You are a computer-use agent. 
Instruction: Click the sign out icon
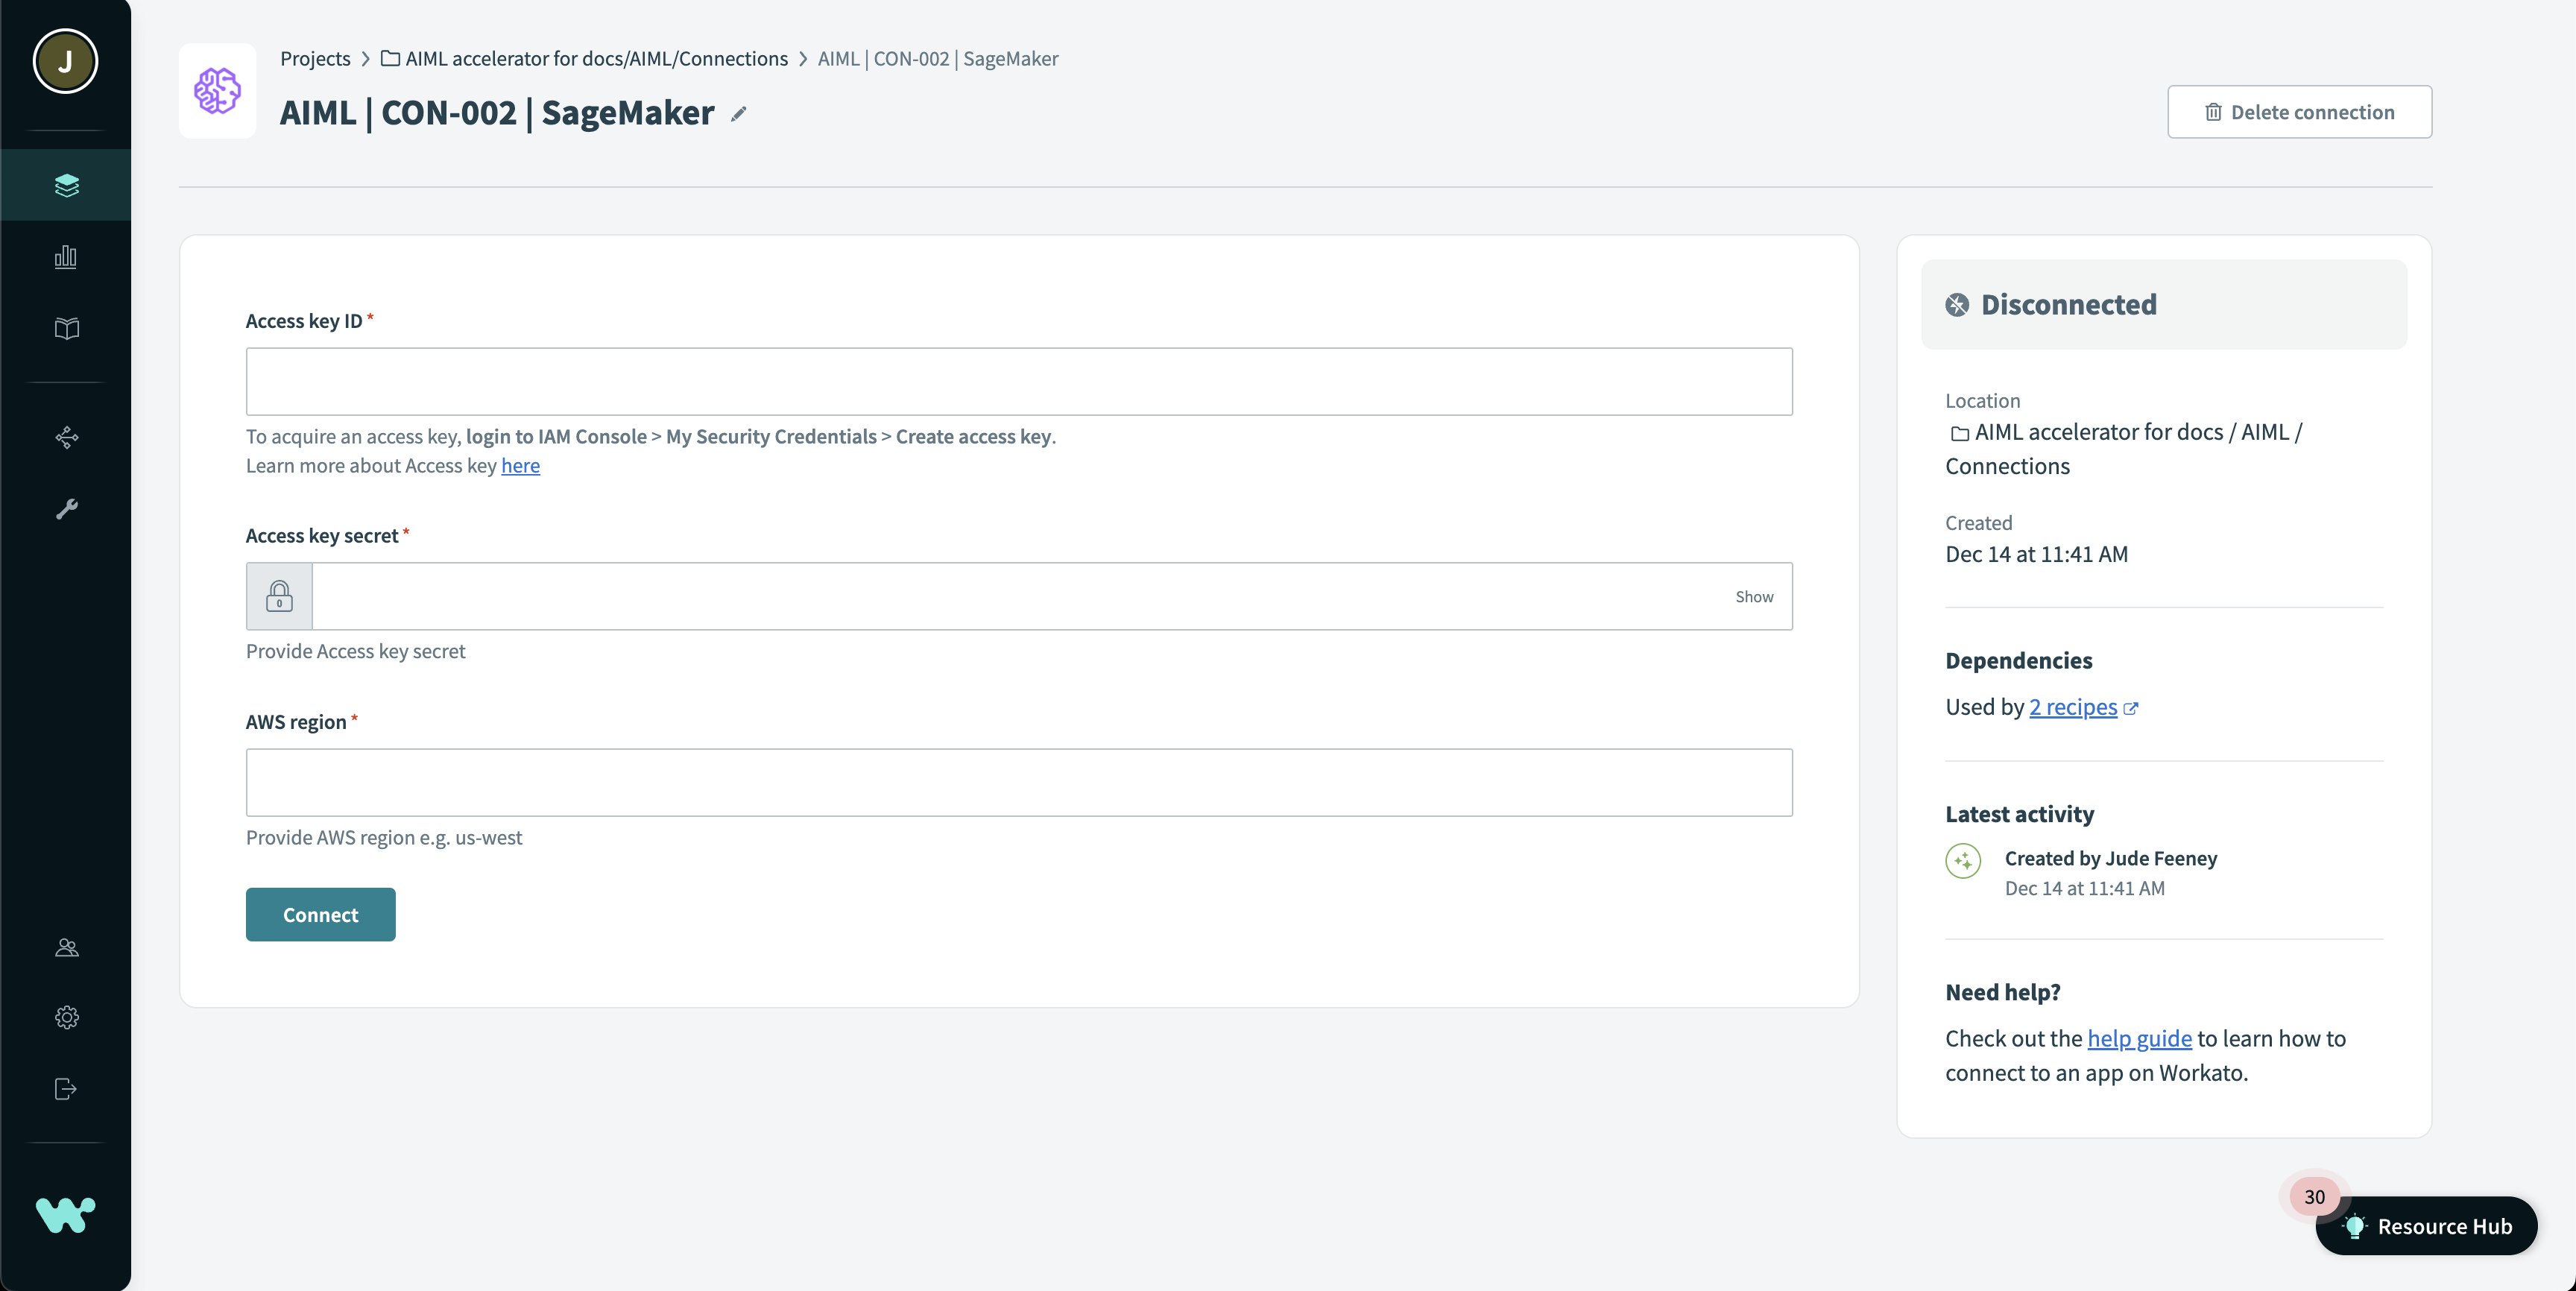[65, 1089]
